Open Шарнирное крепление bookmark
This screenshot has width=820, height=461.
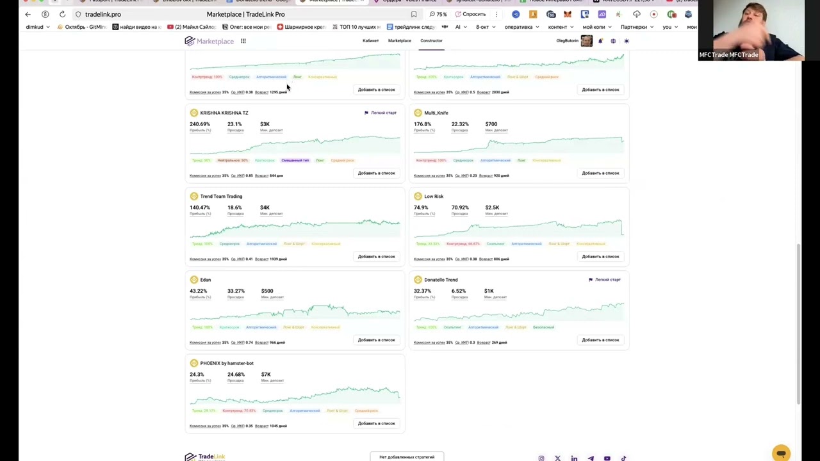(301, 27)
